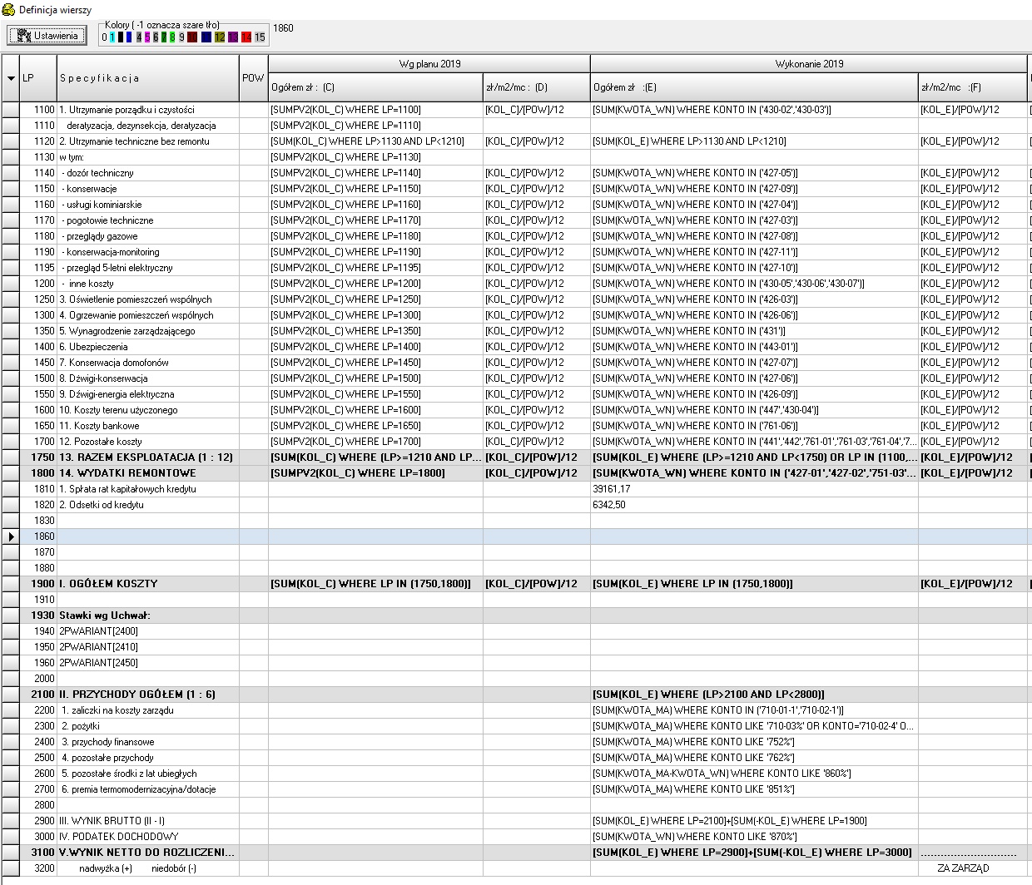Select the '- przeglądy gazowe' cell
Image resolution: width=1032 pixels, height=885 pixels.
pos(148,236)
